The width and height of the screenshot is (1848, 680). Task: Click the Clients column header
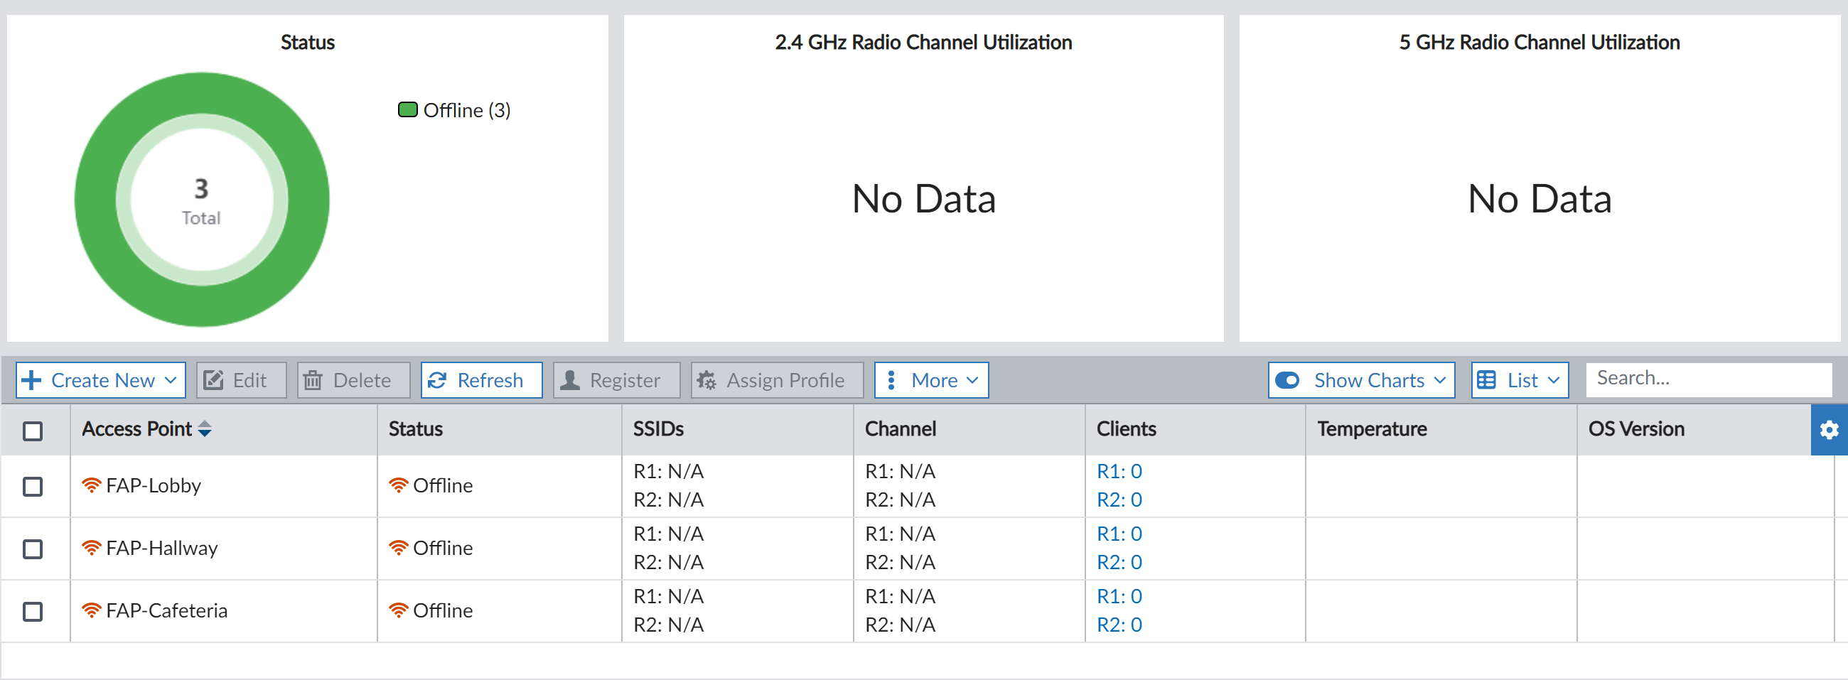tap(1127, 429)
